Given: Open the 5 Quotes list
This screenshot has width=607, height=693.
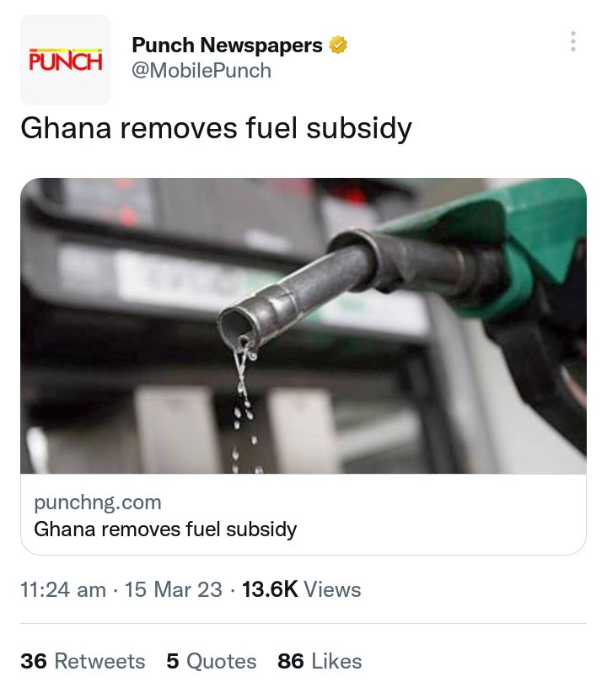Looking at the screenshot, I should (x=211, y=661).
